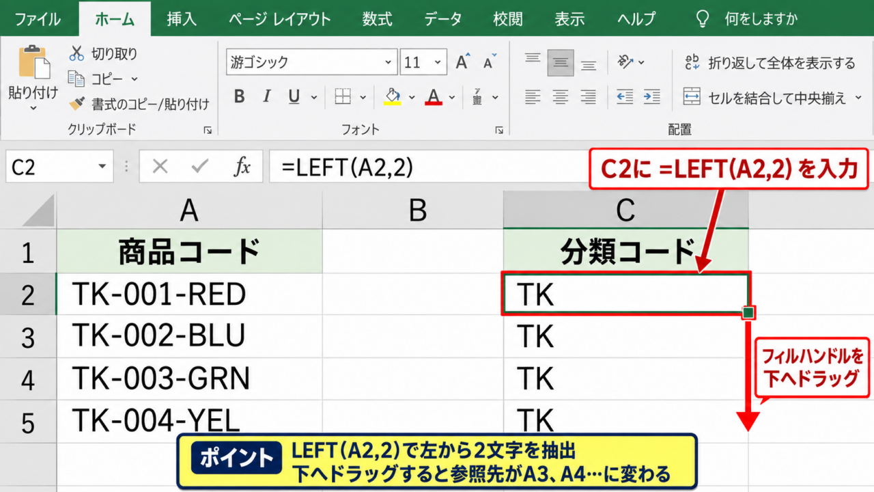This screenshot has height=492, width=874.
Task: Switch to the Data (データ) tab
Action: point(442,18)
